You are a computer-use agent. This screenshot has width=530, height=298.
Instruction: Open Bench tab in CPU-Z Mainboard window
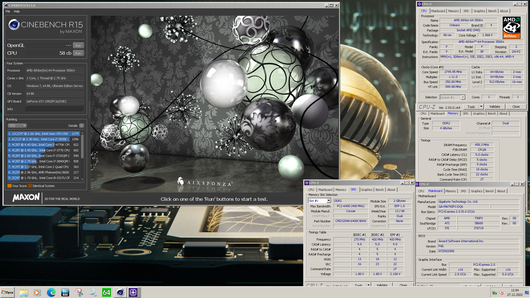pos(489,191)
